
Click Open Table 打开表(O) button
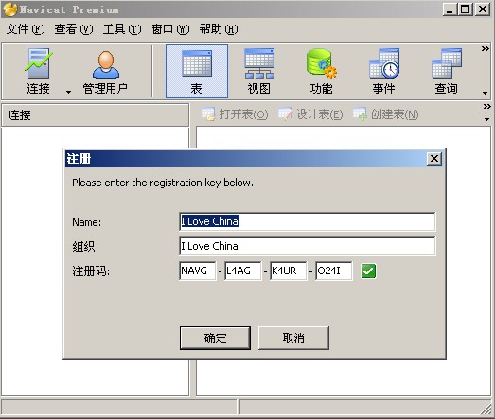pyautogui.click(x=235, y=114)
